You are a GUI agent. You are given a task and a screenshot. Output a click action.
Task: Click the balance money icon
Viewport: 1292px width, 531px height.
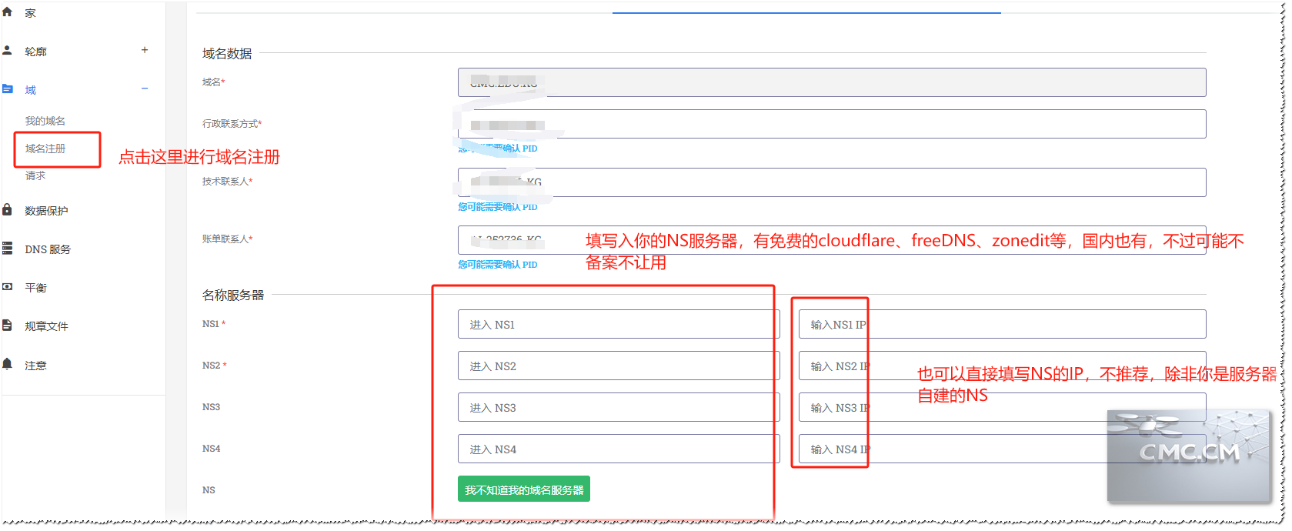7,287
